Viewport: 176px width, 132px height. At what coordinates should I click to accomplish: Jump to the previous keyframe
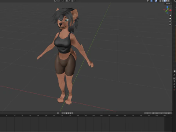65,113
